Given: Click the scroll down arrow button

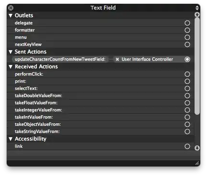Looking at the screenshot, I should coord(197,148).
